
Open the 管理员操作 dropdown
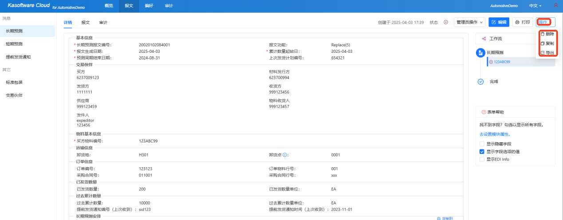pyautogui.click(x=469, y=22)
